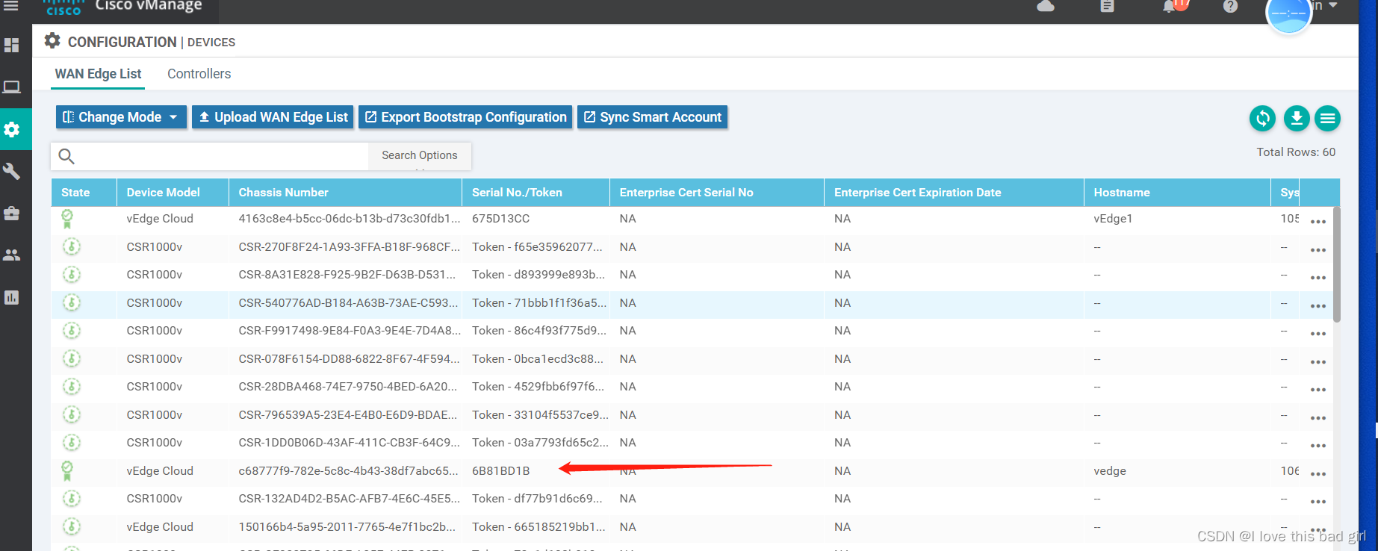Open more actions for vEdge1 row

(x=1318, y=222)
